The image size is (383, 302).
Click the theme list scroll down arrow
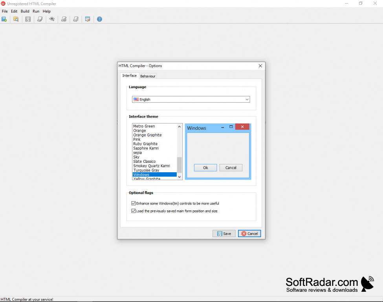179,177
